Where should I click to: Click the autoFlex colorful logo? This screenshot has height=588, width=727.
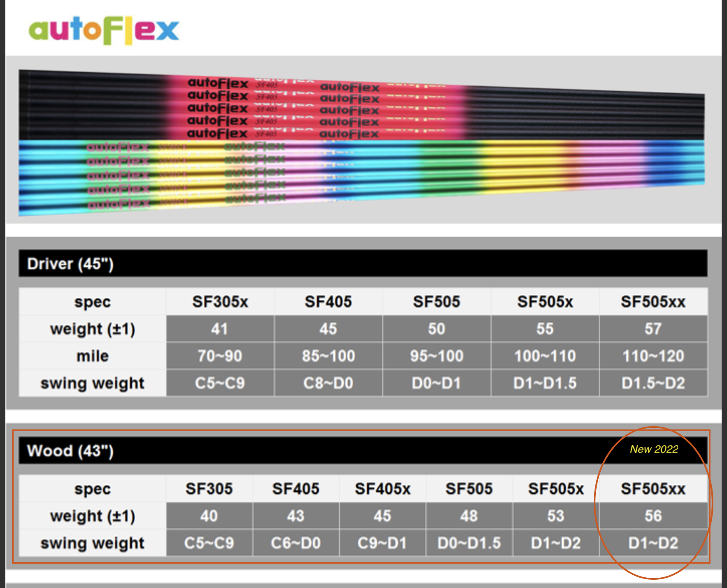tap(104, 30)
